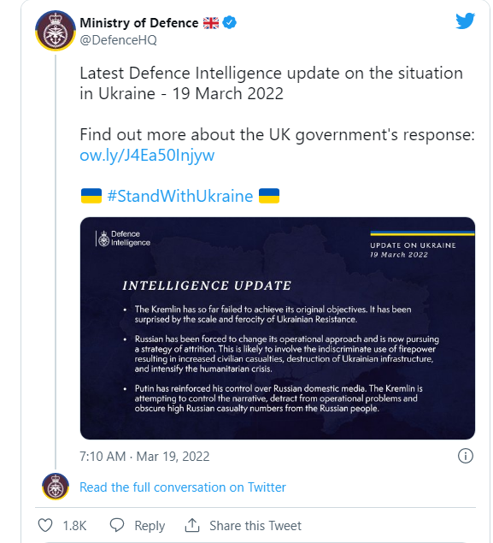493x543 pixels.
Task: Open the Ministry of Defence profile avatar
Action: 56,31
